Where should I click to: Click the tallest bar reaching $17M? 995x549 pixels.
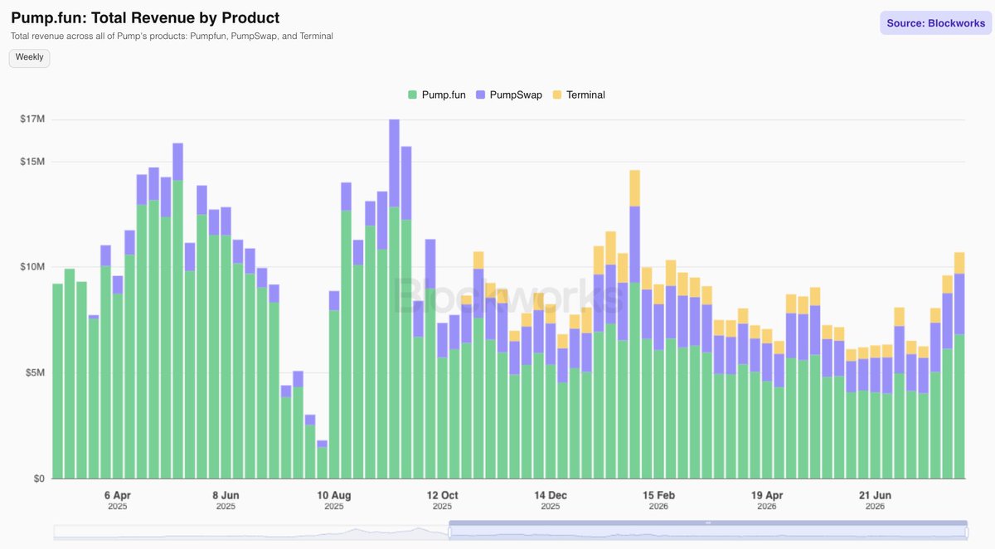(x=394, y=299)
